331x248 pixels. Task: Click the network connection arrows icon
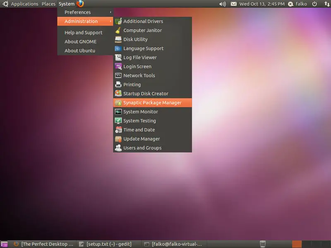point(327,4)
